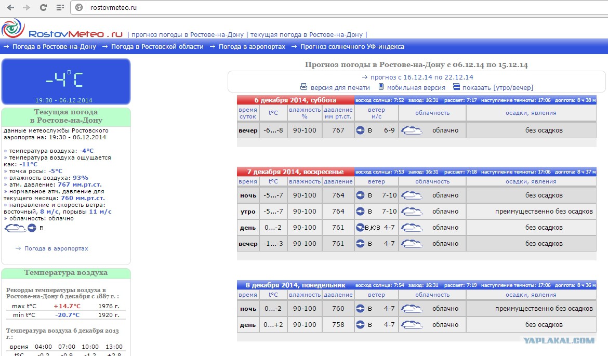Click temperature '0...+2' in 8 декабря день row

click(x=273, y=325)
